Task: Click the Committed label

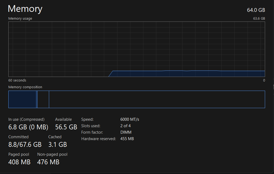Action: point(18,137)
